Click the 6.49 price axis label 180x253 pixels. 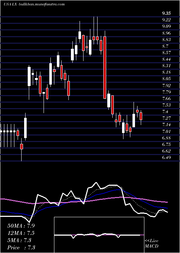(x=166, y=157)
